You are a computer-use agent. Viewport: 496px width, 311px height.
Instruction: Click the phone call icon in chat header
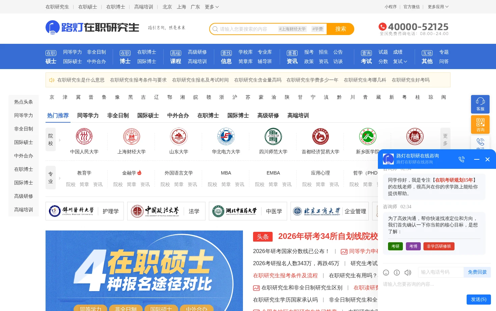[462, 159]
